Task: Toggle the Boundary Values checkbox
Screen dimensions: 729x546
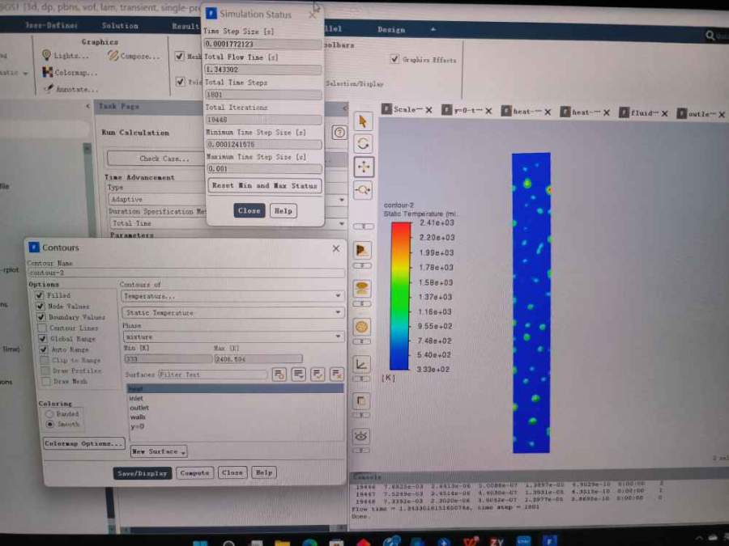Action: click(x=40, y=316)
